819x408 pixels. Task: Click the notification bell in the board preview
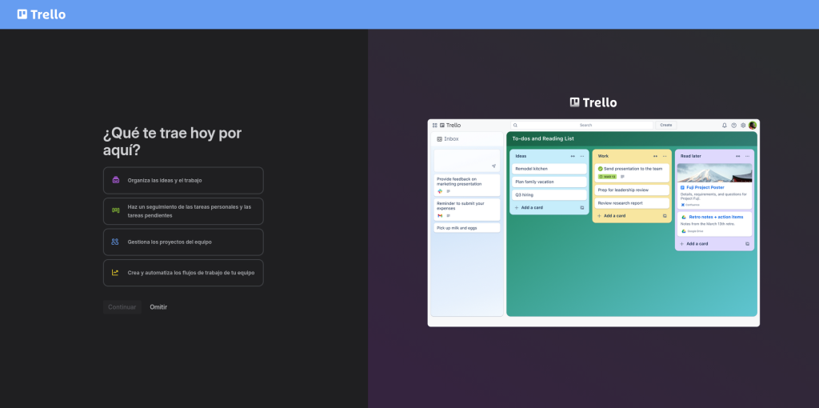[725, 125]
